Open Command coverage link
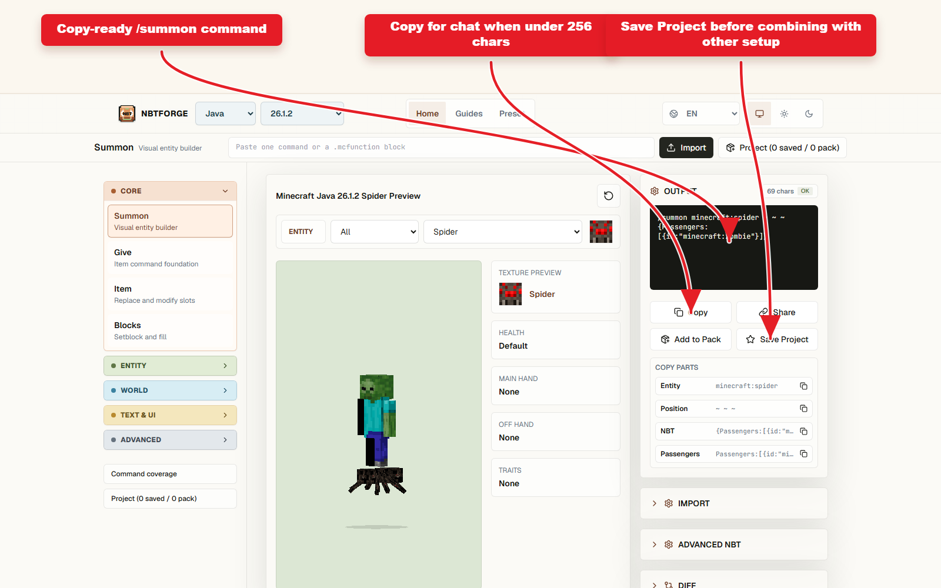Image resolution: width=941 pixels, height=588 pixels. 170,474
